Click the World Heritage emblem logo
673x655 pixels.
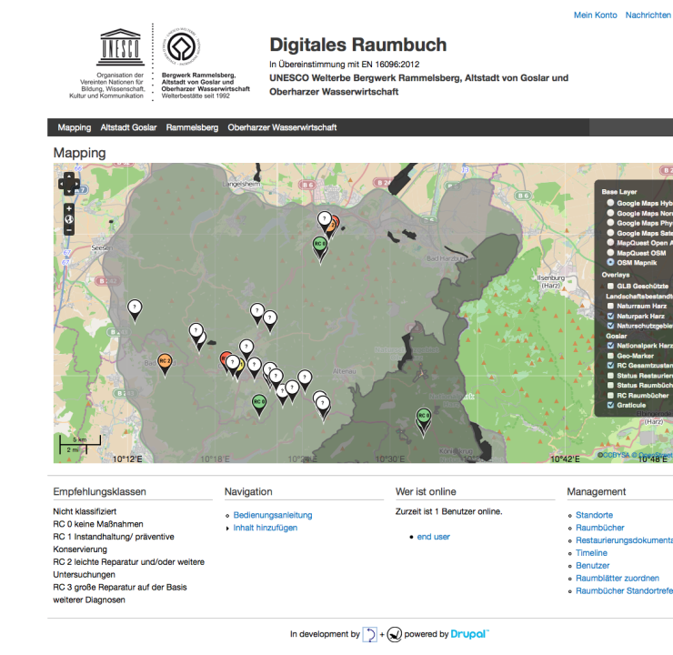pos(181,45)
